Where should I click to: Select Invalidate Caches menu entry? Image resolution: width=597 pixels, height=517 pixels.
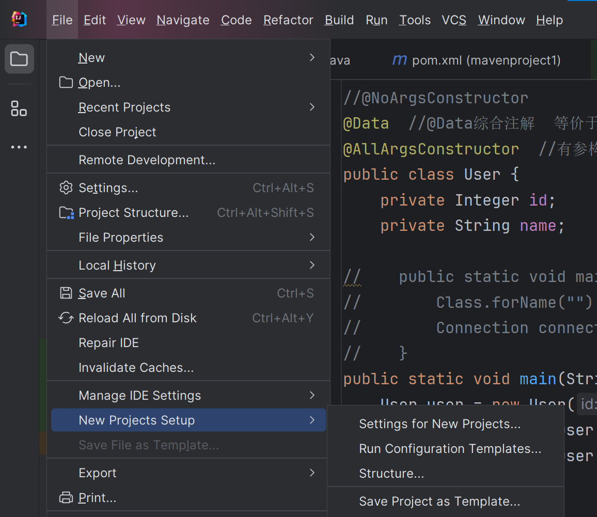click(x=136, y=368)
